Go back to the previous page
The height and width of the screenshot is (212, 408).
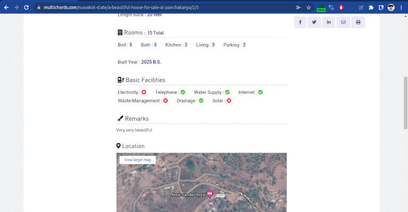[x=6, y=7]
